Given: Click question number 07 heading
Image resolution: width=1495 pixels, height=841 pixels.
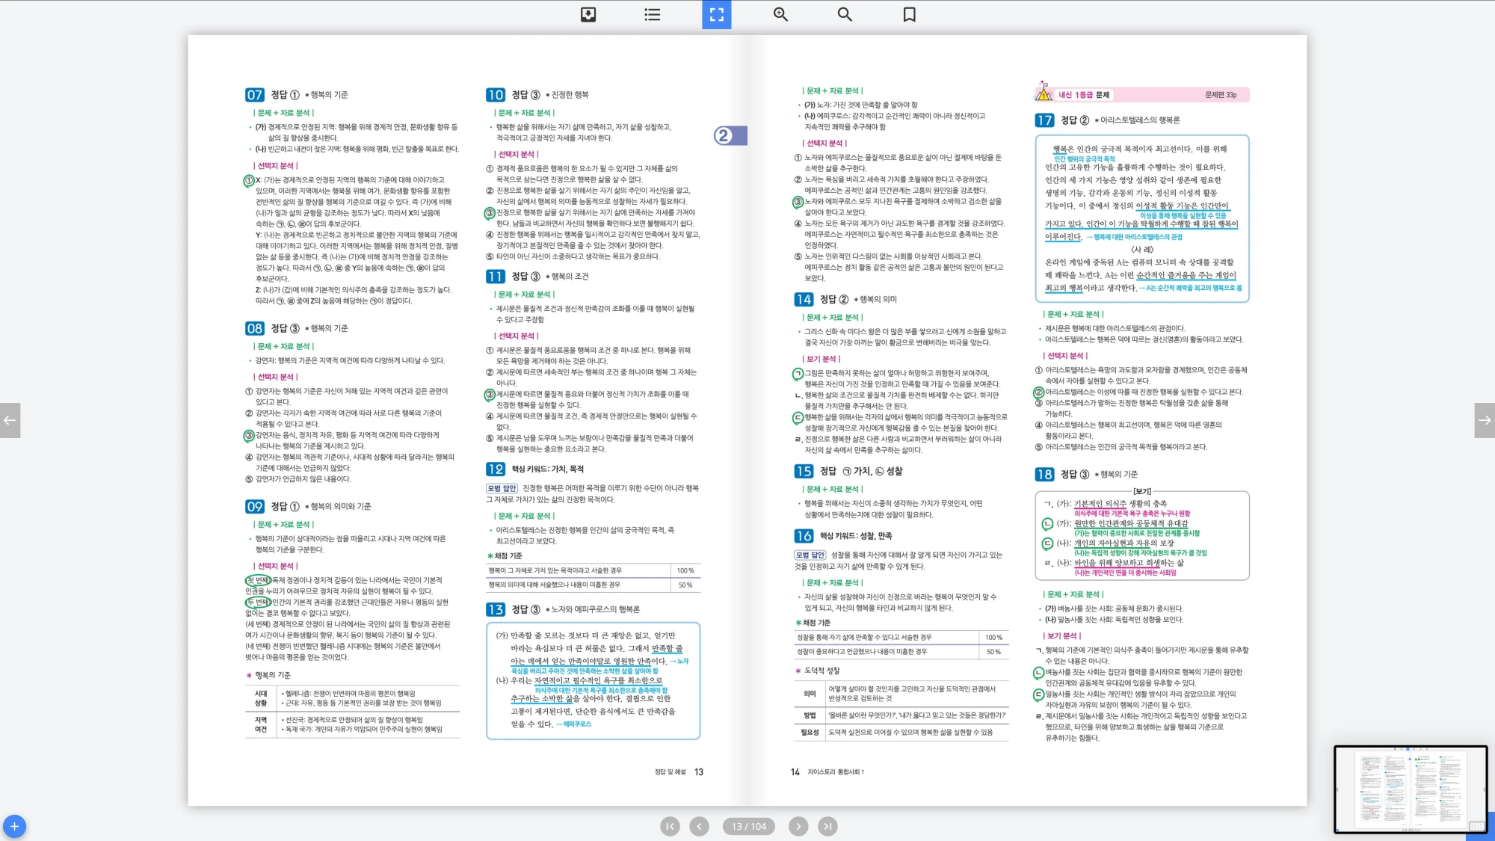Looking at the screenshot, I should point(255,95).
